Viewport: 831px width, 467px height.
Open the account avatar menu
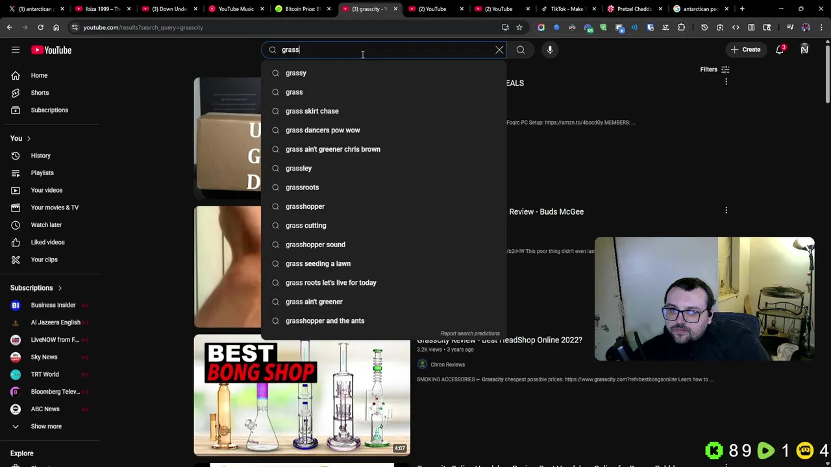pyautogui.click(x=804, y=50)
